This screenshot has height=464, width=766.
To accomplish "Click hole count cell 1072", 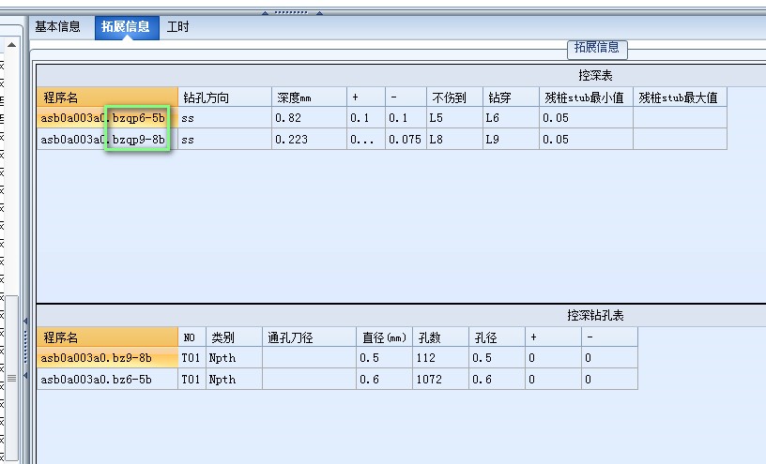I will coord(440,379).
